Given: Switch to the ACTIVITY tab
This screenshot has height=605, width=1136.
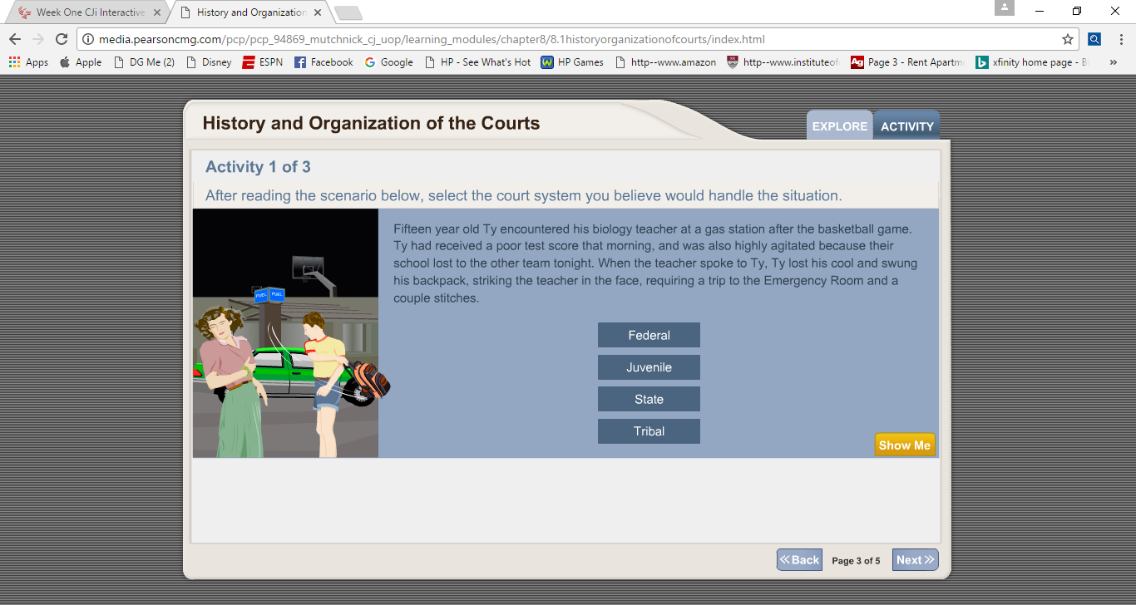Looking at the screenshot, I should [906, 126].
